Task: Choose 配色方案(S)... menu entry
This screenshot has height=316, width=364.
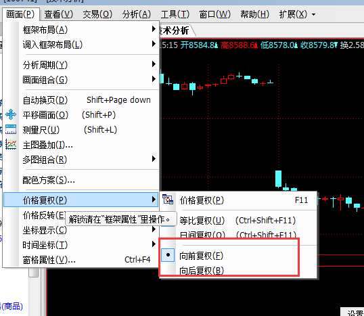Action: coord(81,180)
